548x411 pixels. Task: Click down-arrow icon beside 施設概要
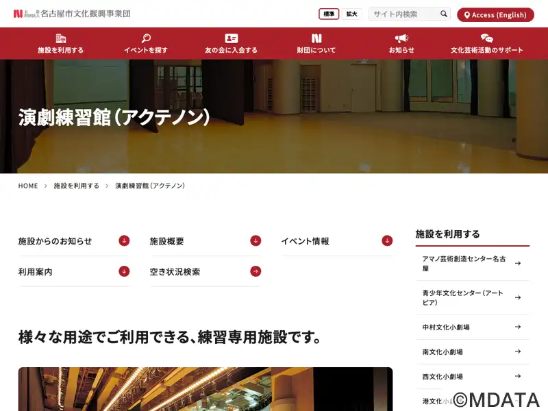click(256, 241)
